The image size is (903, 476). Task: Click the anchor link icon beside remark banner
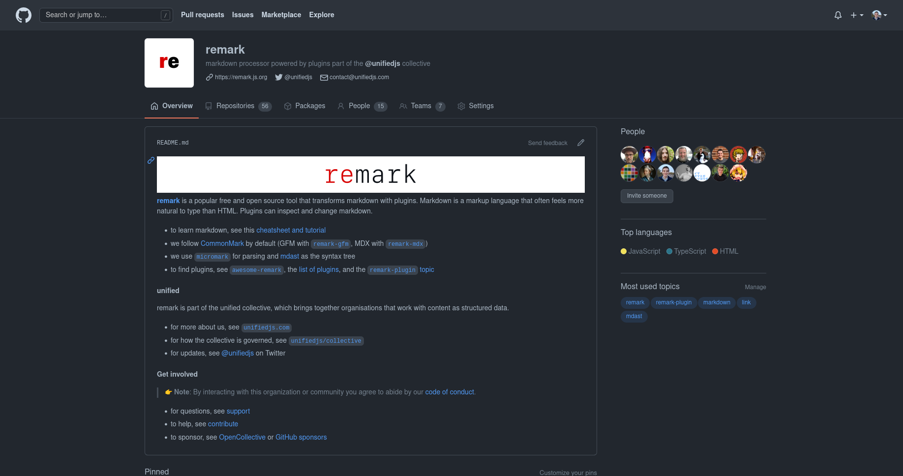(x=151, y=160)
